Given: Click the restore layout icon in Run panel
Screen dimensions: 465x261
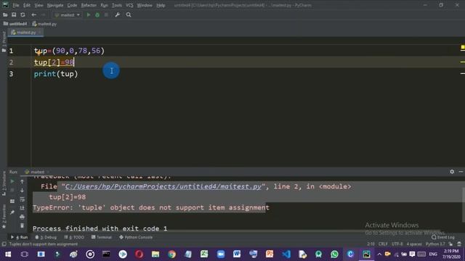Looking at the screenshot, I should tap(12, 202).
